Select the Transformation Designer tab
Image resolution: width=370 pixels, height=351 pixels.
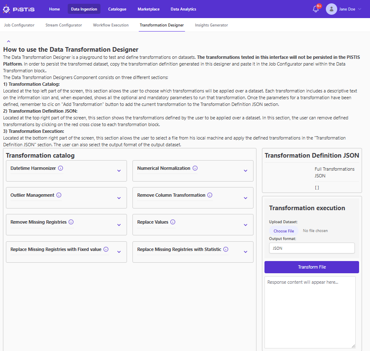(161, 25)
